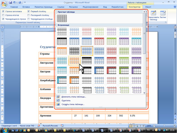
Task: Click the tab selector box left of ruler
Action: [x=3, y=27]
